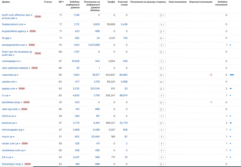Open 0522.kr.ua domain link
Viewport: 241px width, 167px height.
pyautogui.click(x=8, y=116)
